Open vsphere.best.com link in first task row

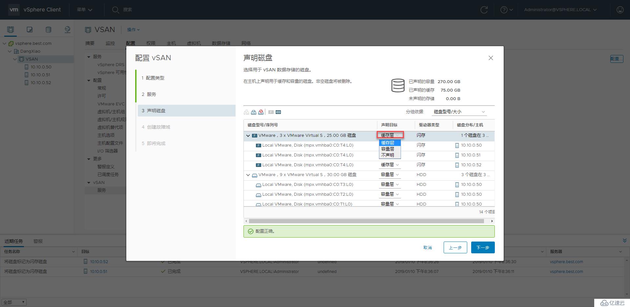[x=566, y=262]
